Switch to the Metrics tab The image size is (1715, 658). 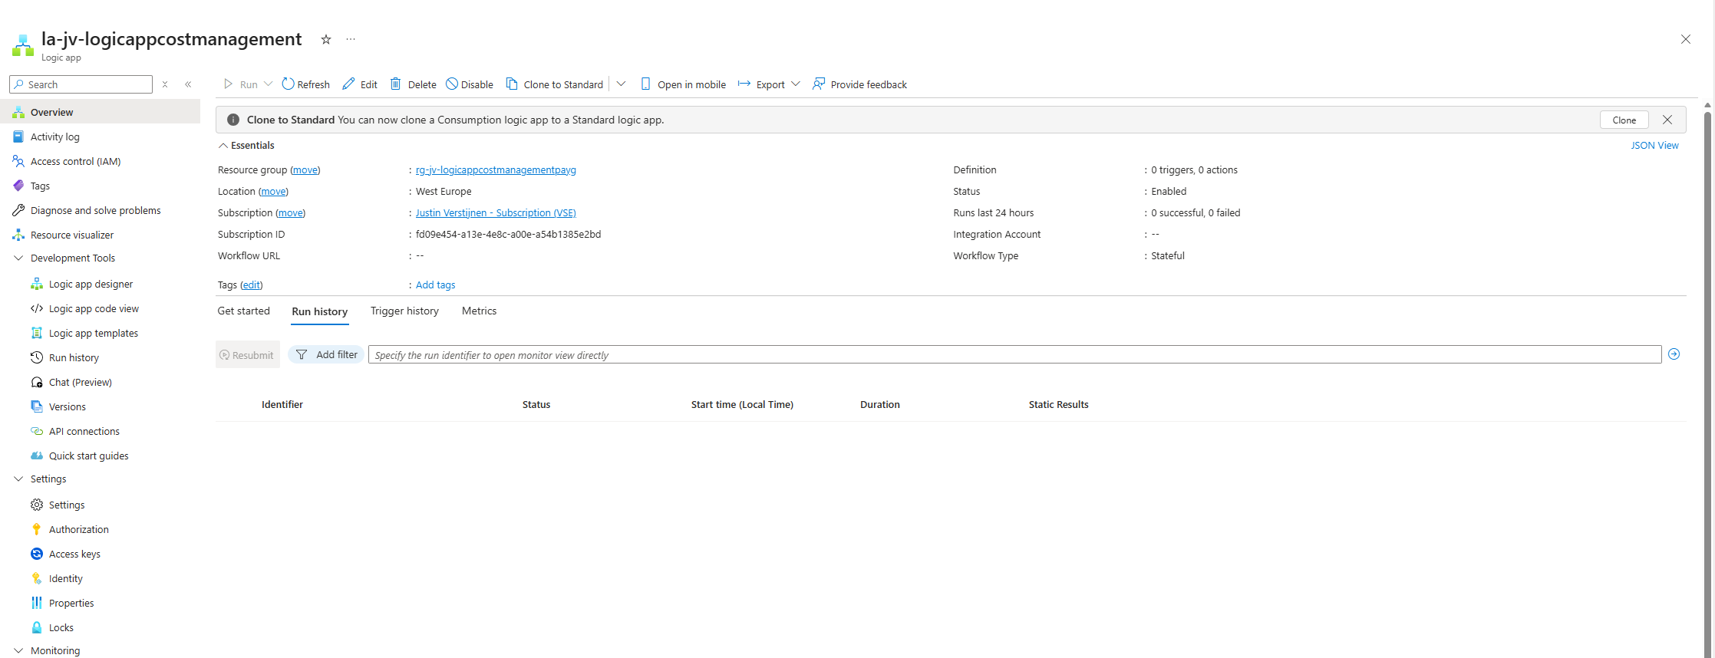479,311
